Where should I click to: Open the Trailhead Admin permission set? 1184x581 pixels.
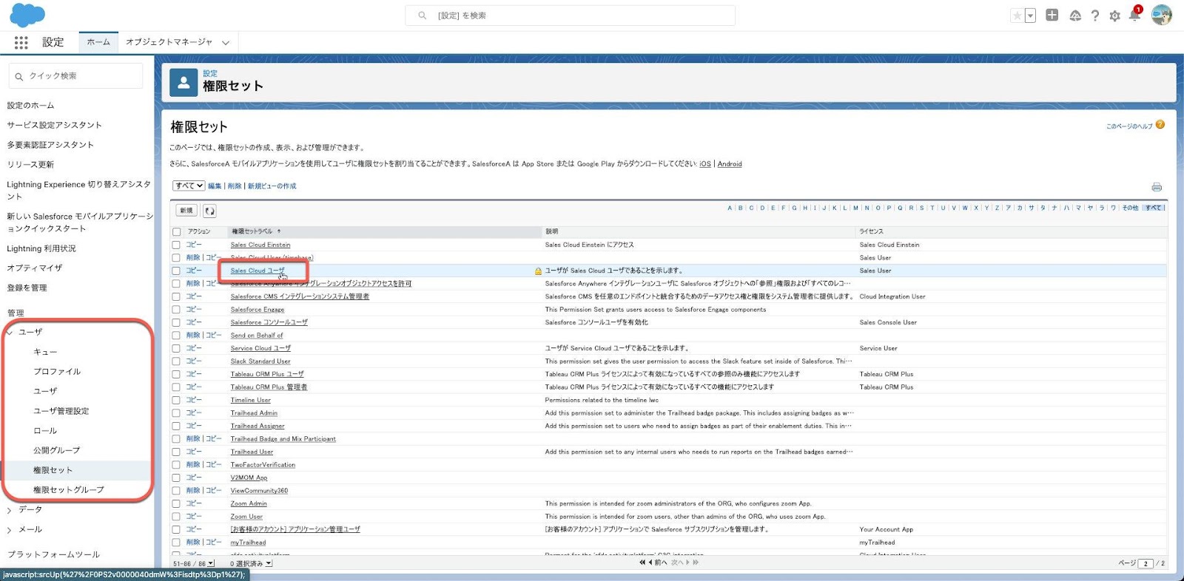(254, 413)
